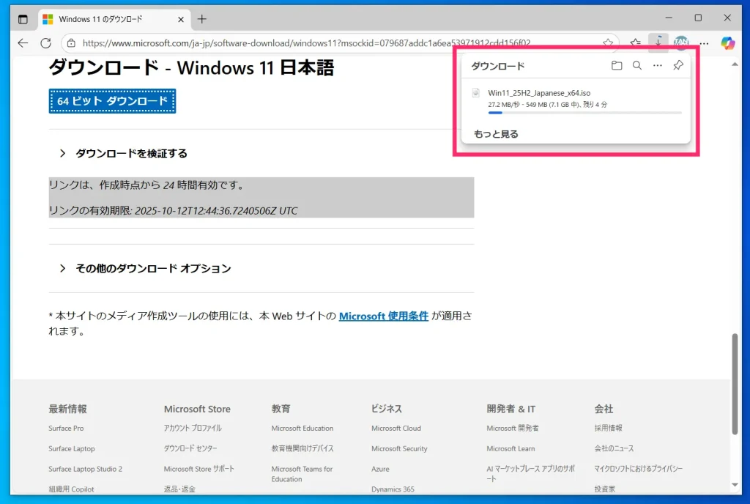This screenshot has height=504, width=750.
Task: Open the new tab with plus button
Action: 202,19
